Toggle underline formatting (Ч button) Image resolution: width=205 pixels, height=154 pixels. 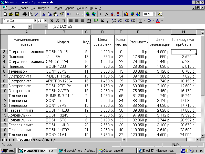63,21
